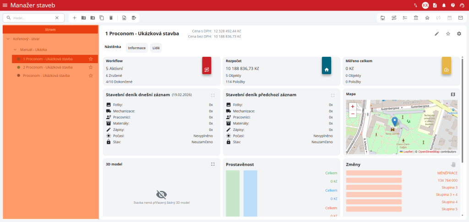
Task: Click the map zoom in plus button
Action: [x=353, y=106]
